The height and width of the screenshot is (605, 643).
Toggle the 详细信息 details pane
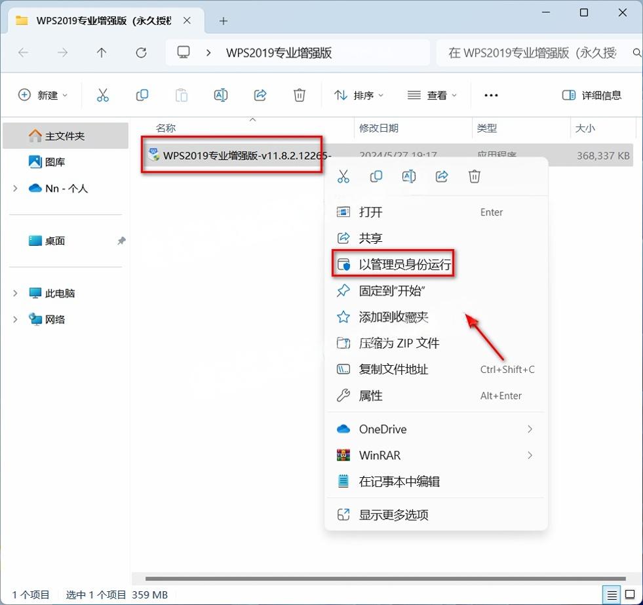pyautogui.click(x=592, y=95)
